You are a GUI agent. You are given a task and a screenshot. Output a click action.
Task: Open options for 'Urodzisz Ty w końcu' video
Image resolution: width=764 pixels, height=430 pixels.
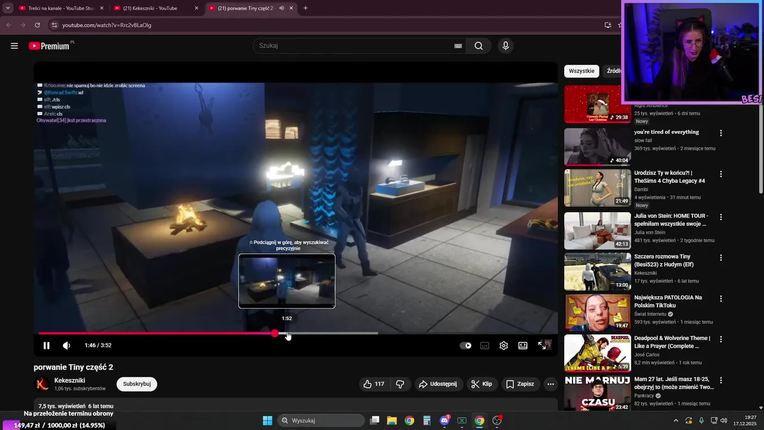721,174
